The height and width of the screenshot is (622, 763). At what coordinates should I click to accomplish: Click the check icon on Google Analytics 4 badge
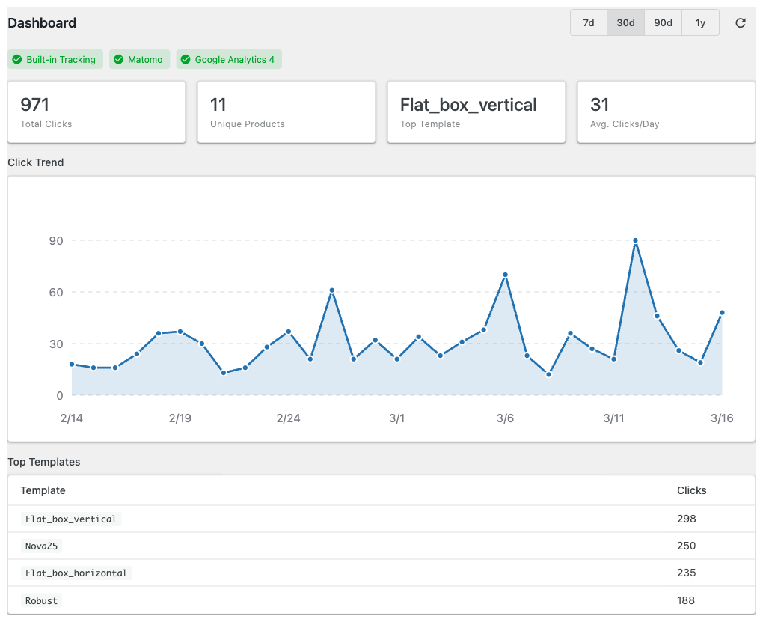tap(185, 59)
